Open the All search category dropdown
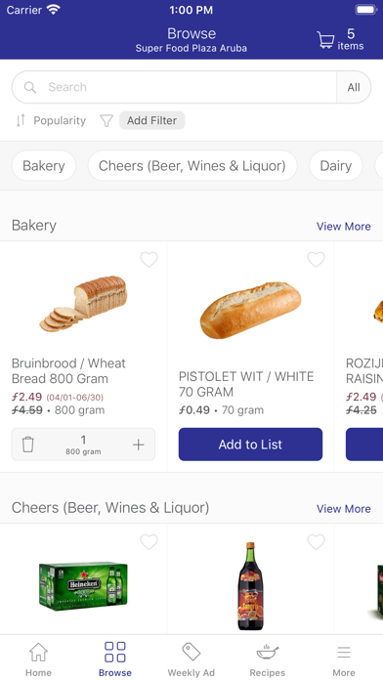Screen dimensions: 383x680 354,87
